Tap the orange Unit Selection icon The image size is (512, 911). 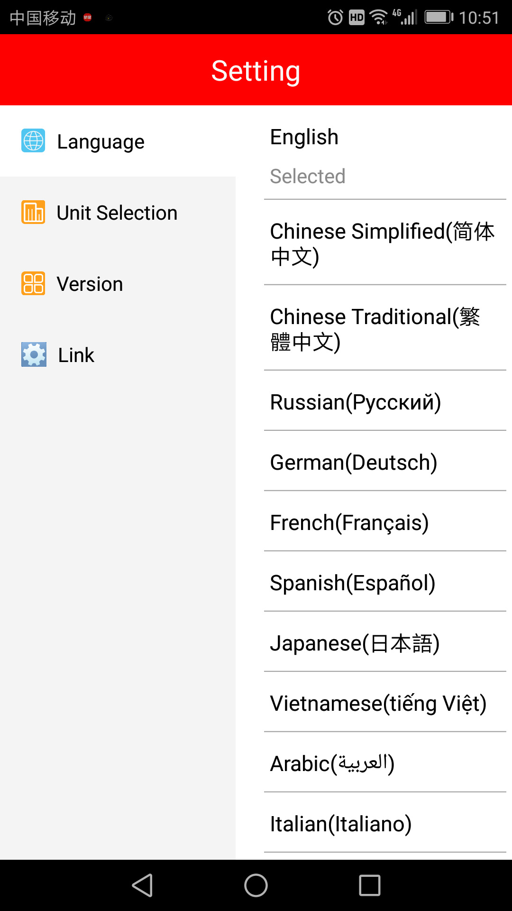[x=33, y=212]
